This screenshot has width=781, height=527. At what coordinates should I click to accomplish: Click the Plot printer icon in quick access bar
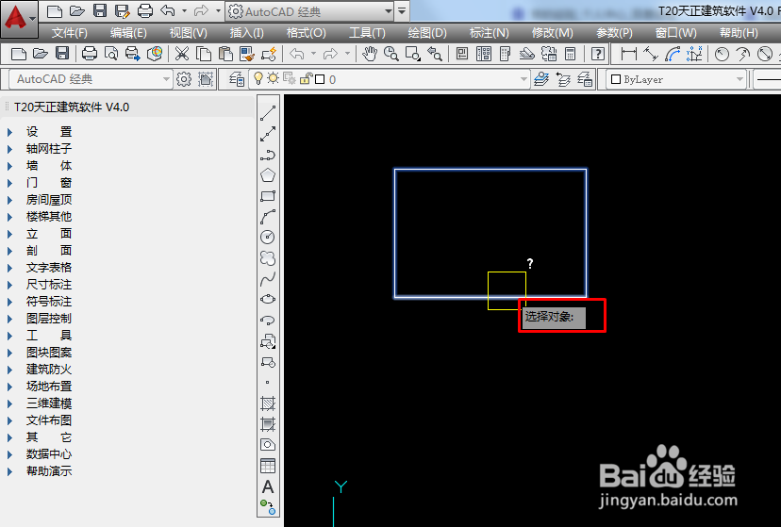coord(145,11)
